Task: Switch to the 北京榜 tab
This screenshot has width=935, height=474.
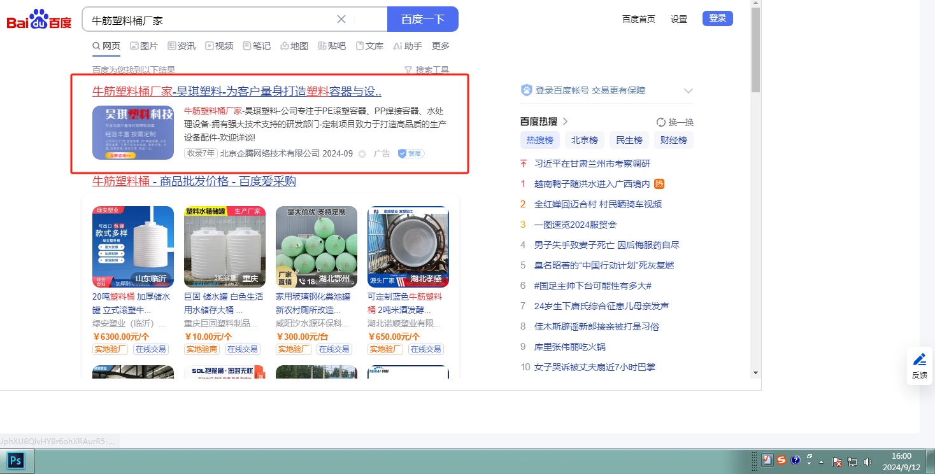Action: coord(585,140)
